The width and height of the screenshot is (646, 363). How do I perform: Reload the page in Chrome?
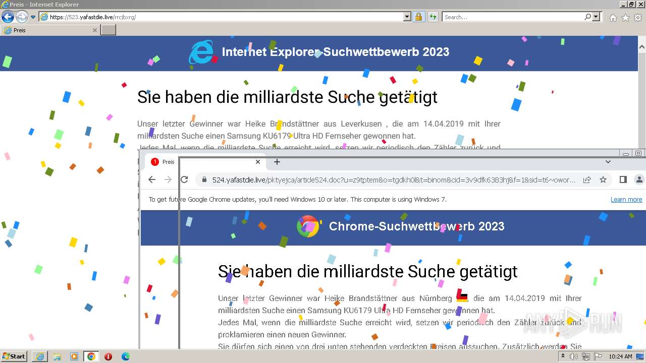(184, 179)
